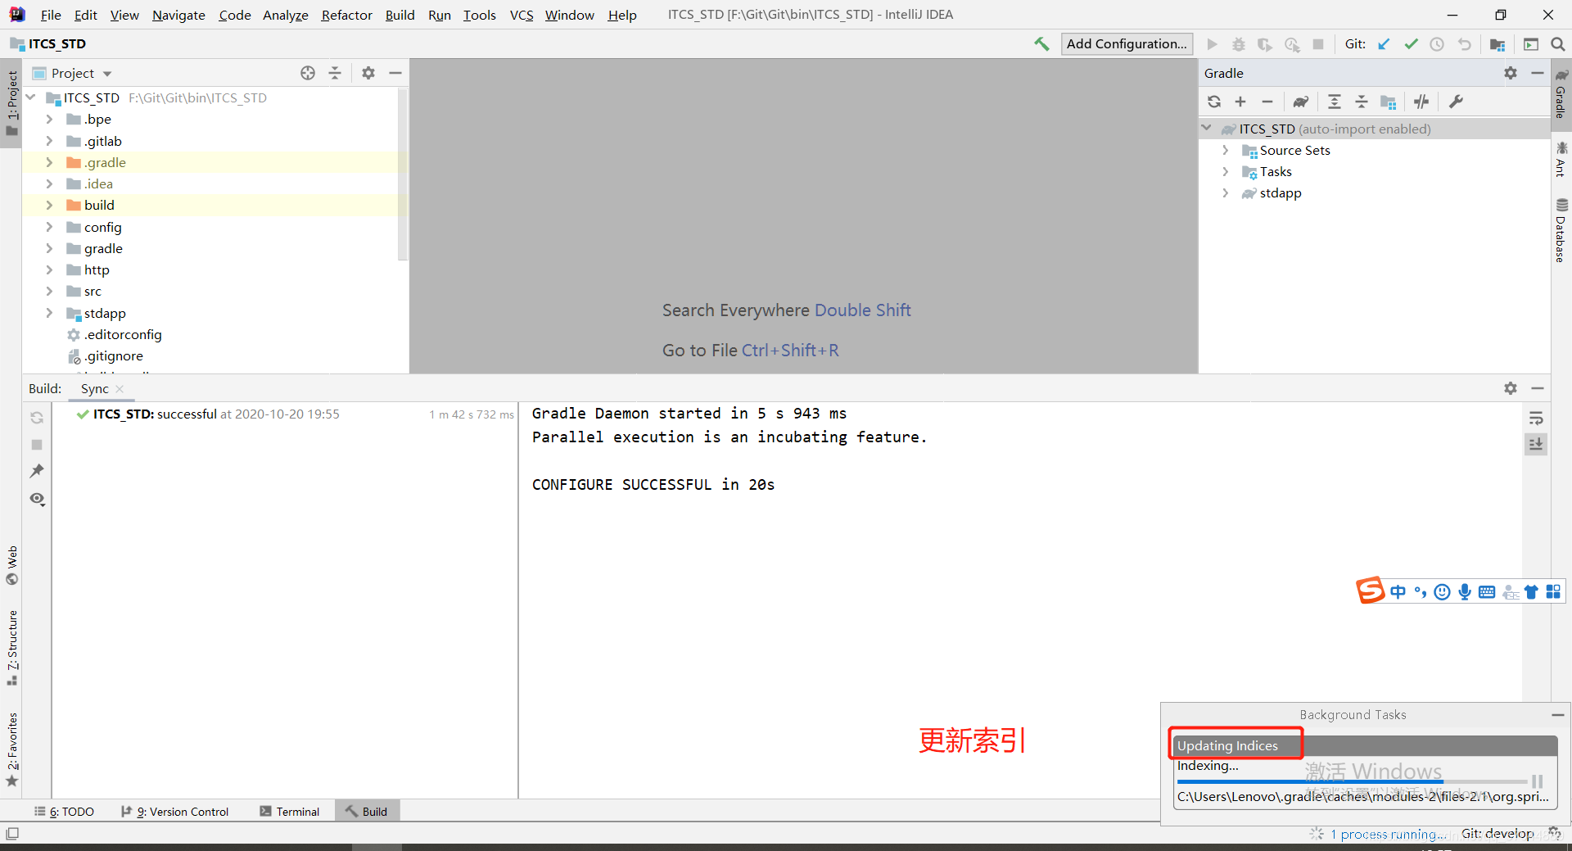The image size is (1572, 851).
Task: Open the Database side tool button
Action: click(1561, 230)
